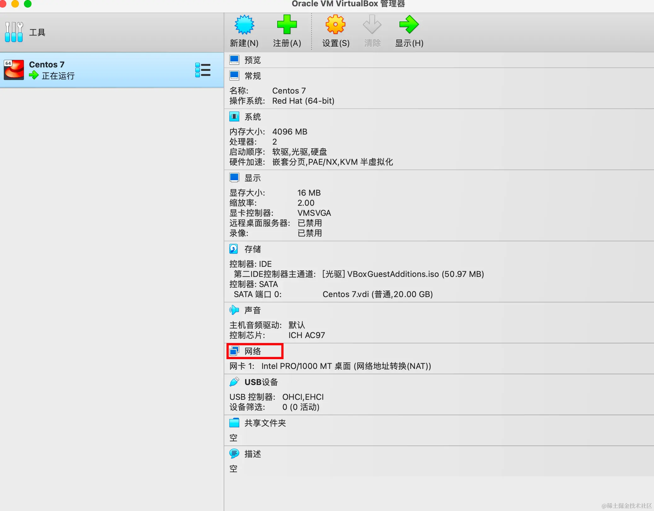654x511 pixels.
Task: Click the green arrow Show (显示) icon
Action: (x=409, y=25)
